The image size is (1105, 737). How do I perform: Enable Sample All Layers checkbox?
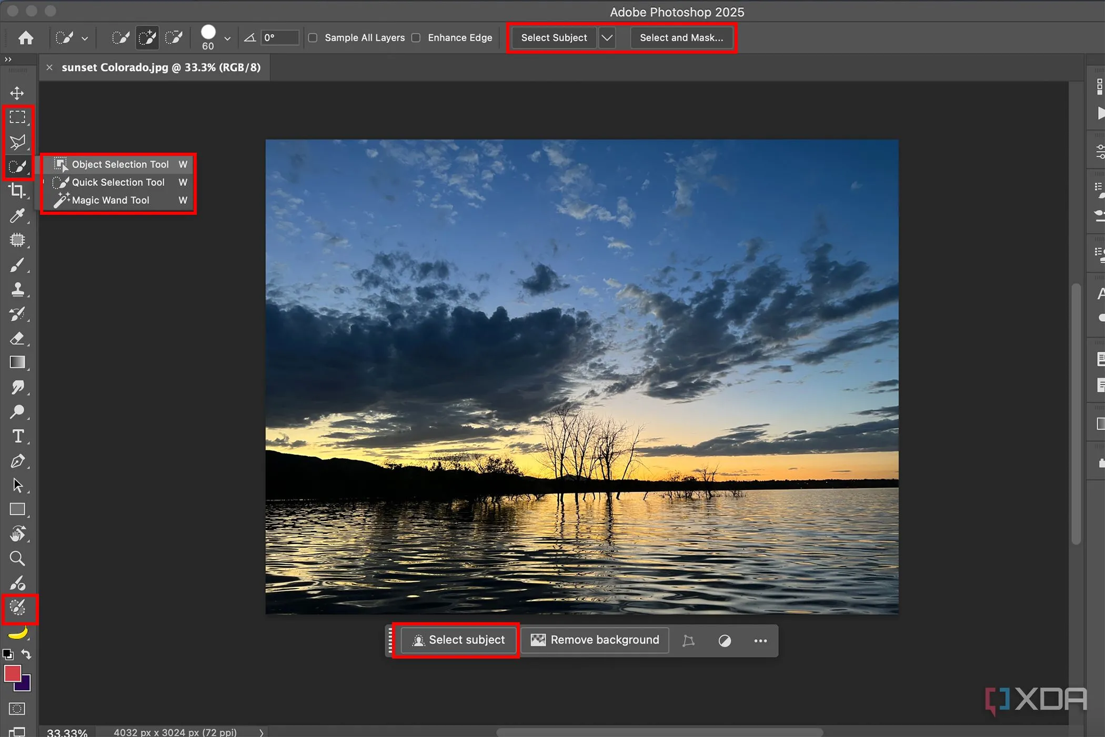(x=313, y=38)
